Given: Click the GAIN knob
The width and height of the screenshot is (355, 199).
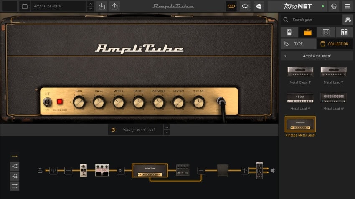Looking at the screenshot, I should click(x=79, y=102).
